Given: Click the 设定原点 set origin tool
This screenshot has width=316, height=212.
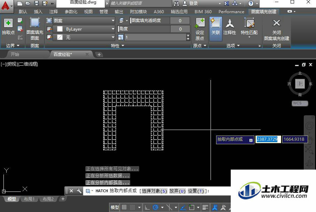Looking at the screenshot, I should click(x=200, y=29).
